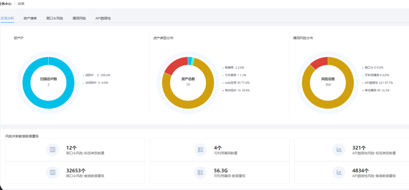Click the icon beside 弱口令风险-敏感数据量级
409x190 pixels.
click(x=53, y=173)
